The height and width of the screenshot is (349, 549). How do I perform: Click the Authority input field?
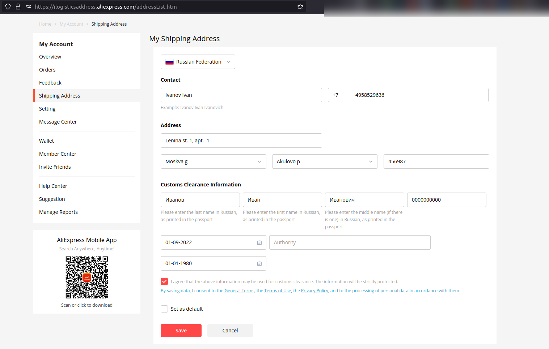350,242
